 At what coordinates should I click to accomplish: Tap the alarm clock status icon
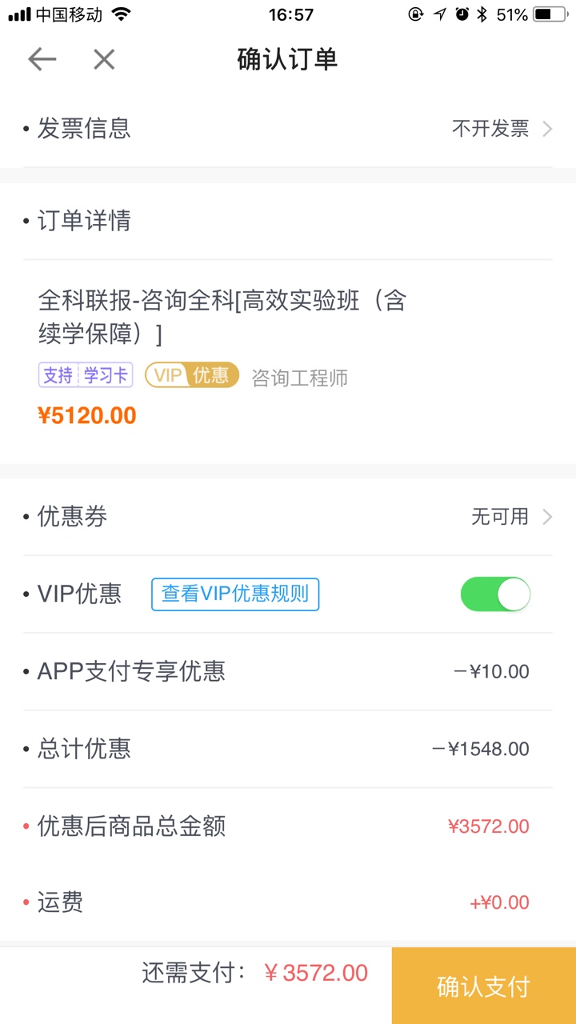click(462, 14)
